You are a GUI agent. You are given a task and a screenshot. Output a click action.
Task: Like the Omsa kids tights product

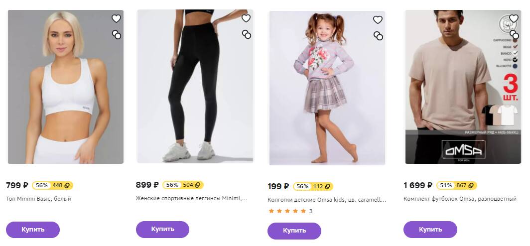pos(378,20)
